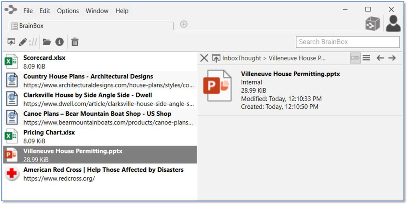Open the File menu

click(x=28, y=11)
